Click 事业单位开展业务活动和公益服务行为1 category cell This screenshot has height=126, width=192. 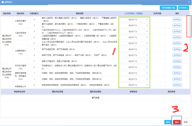click(x=7, y=40)
